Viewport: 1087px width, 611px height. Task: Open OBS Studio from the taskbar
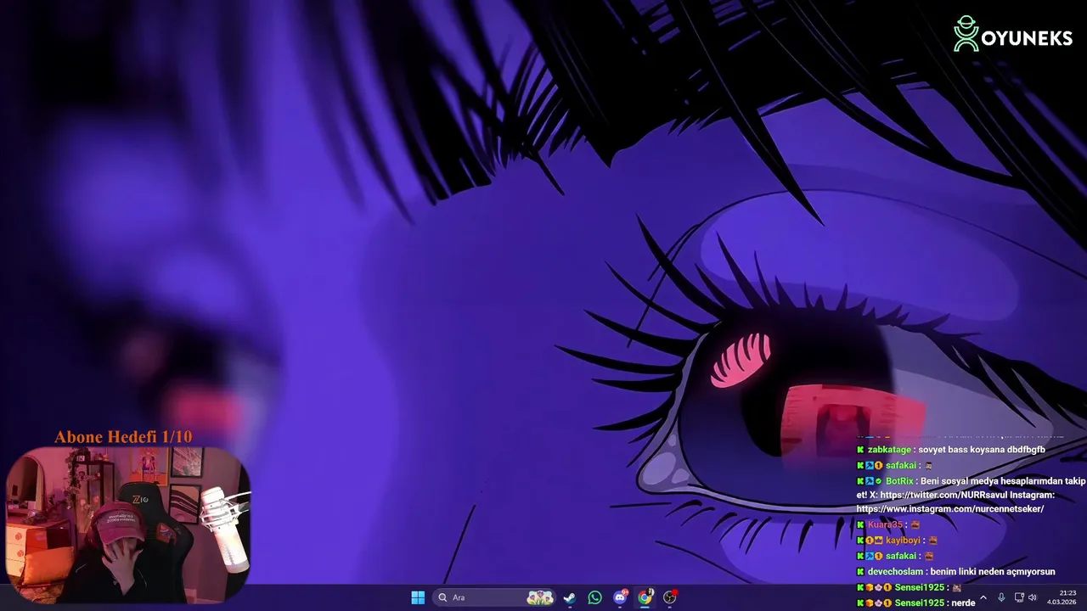point(670,597)
